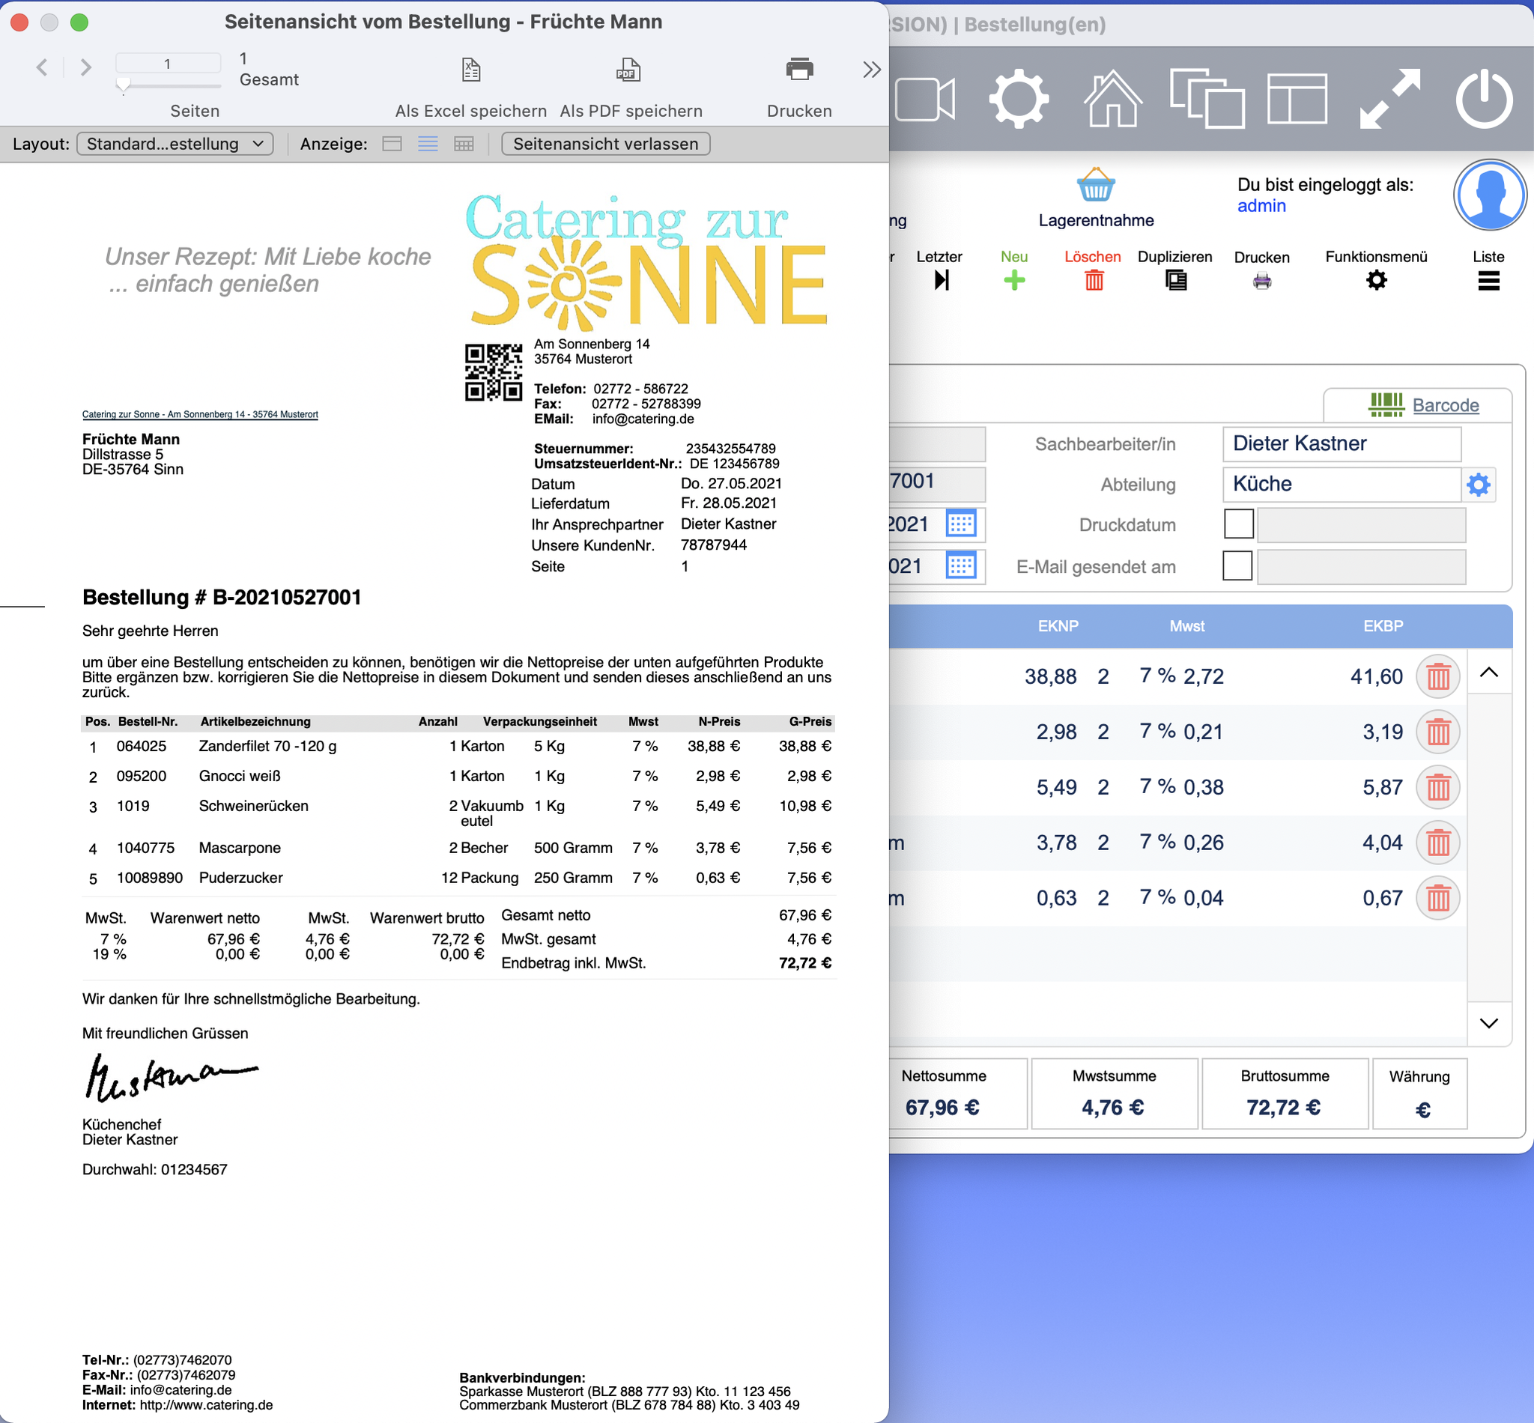Click QR code in preview document

click(x=494, y=372)
